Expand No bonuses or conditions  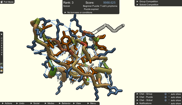[65, 12]
